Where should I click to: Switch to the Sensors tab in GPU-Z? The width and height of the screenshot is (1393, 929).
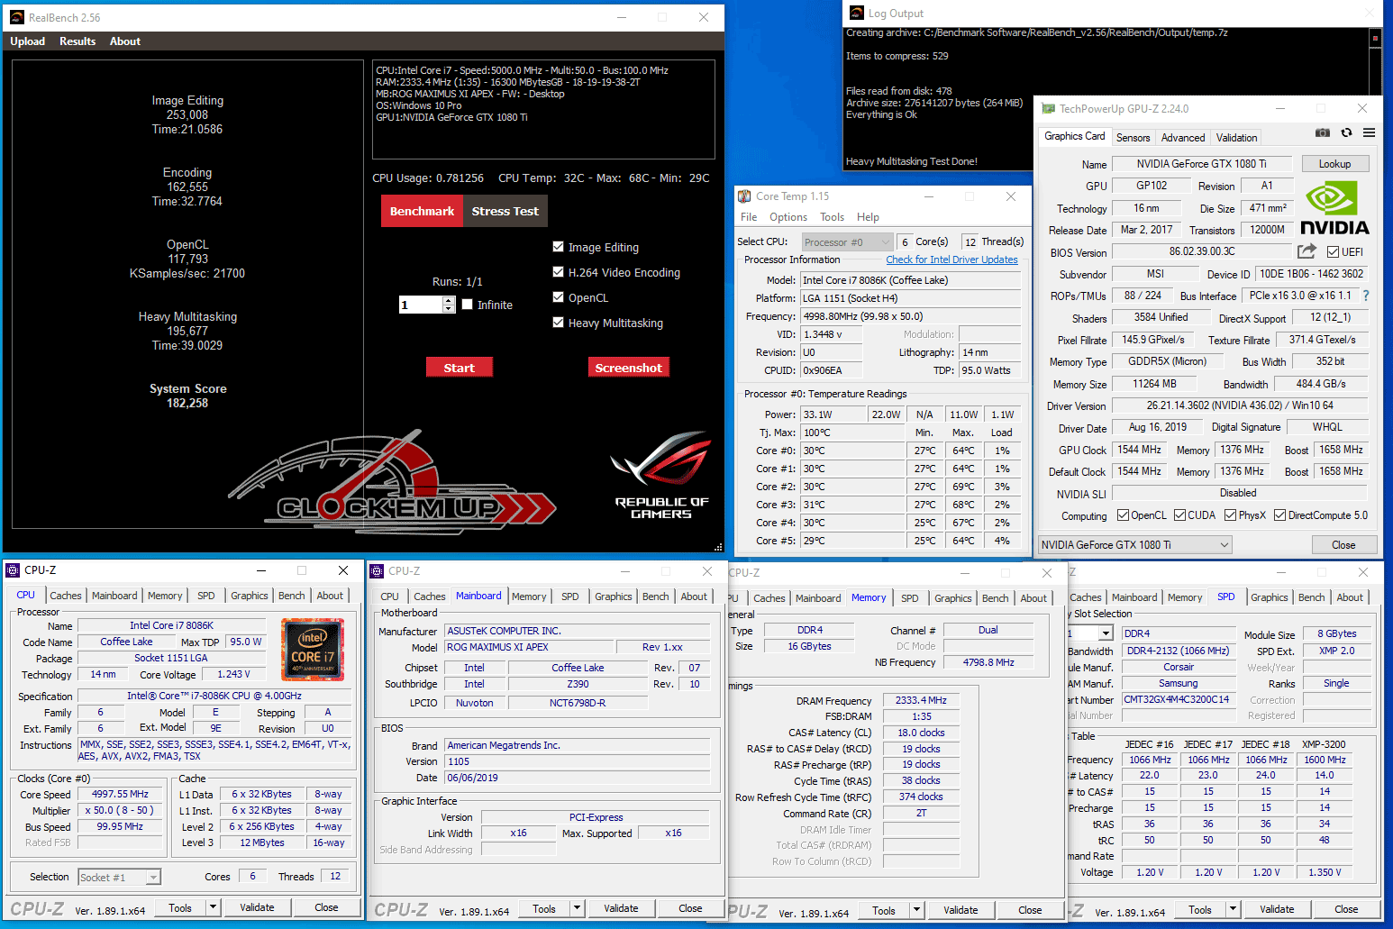[1133, 138]
